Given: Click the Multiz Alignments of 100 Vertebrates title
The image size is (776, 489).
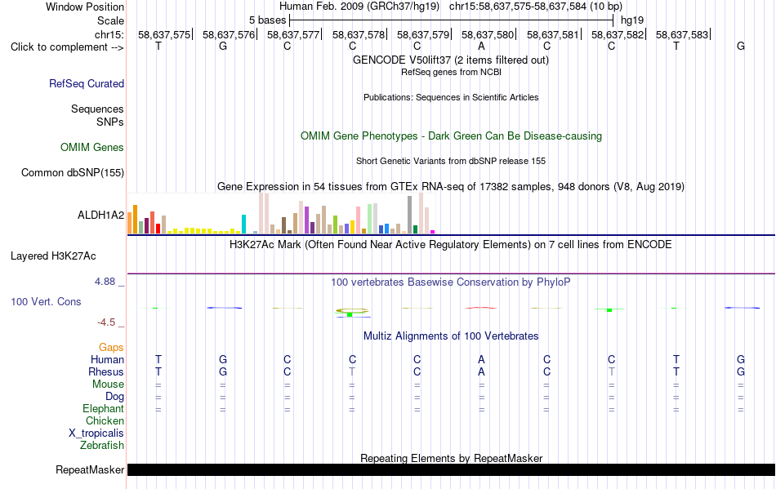Looking at the screenshot, I should point(451,336).
